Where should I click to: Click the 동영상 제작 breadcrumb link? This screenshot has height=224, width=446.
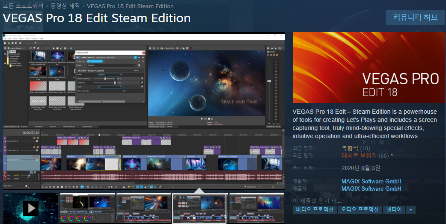tap(65, 6)
